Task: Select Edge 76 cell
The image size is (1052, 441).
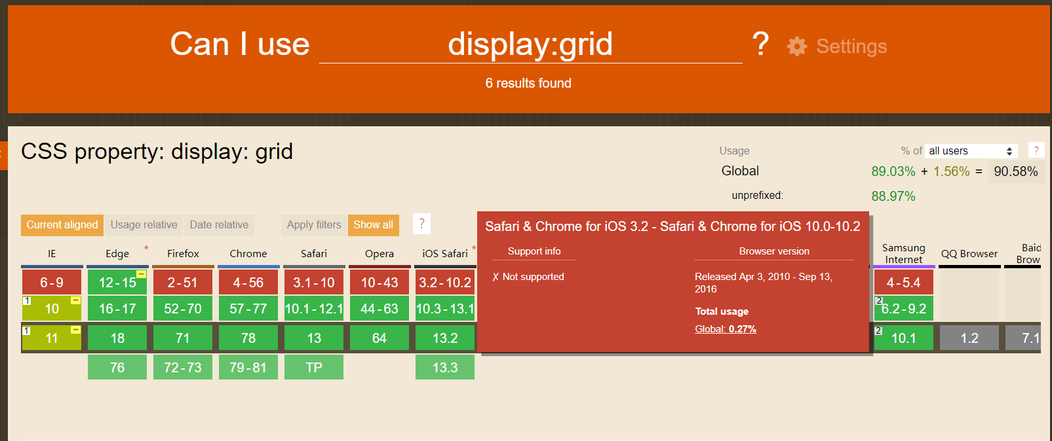Action: pos(117,368)
